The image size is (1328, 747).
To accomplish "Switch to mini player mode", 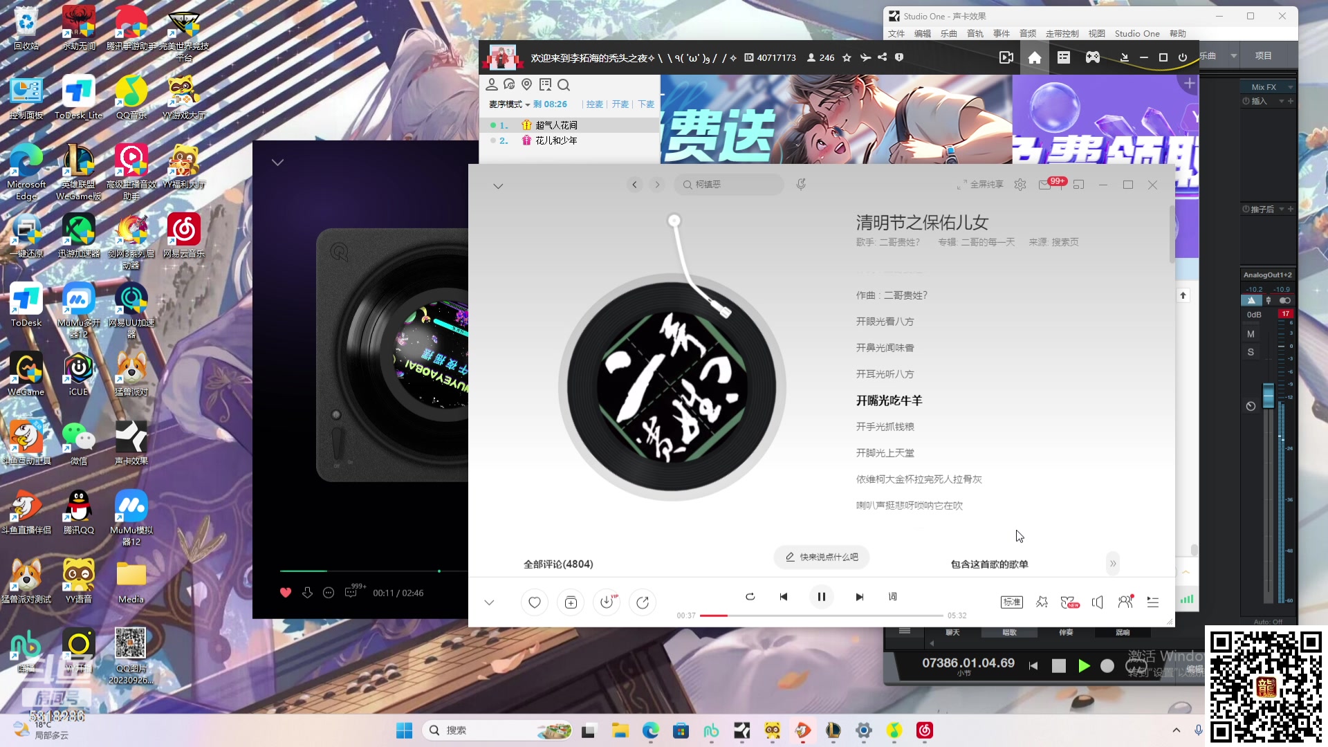I will (x=1078, y=185).
